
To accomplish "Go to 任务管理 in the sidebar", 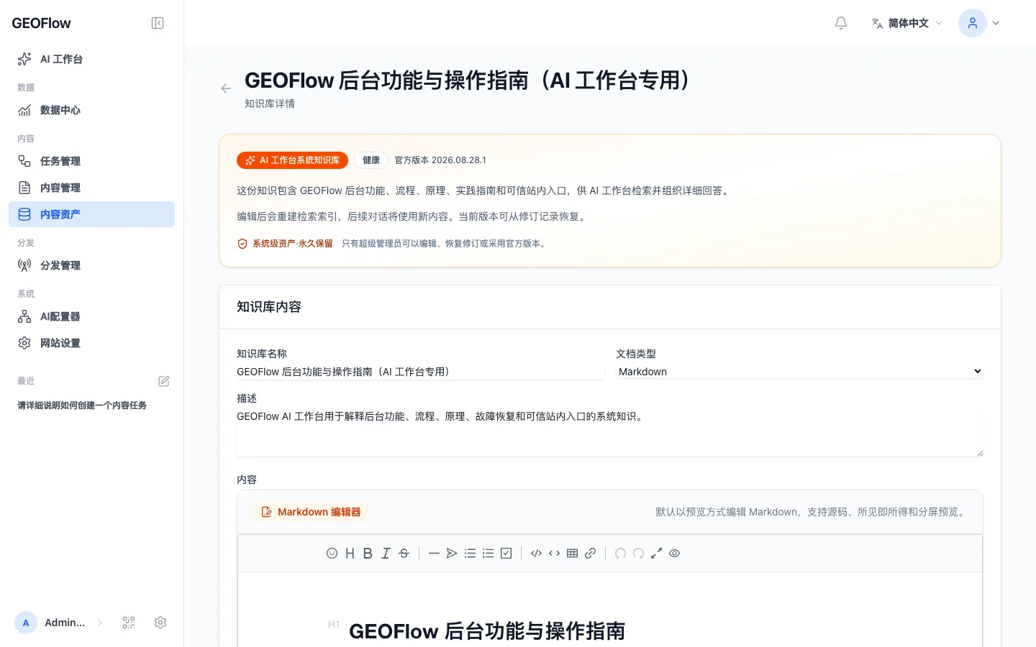I will pos(91,161).
